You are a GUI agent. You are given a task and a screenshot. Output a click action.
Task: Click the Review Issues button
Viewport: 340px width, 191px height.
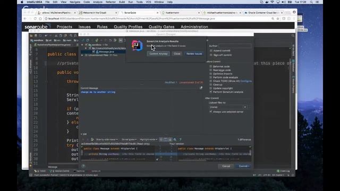point(194,54)
